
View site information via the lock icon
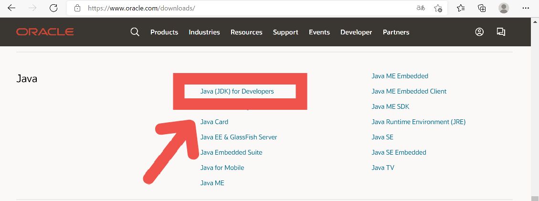click(77, 8)
